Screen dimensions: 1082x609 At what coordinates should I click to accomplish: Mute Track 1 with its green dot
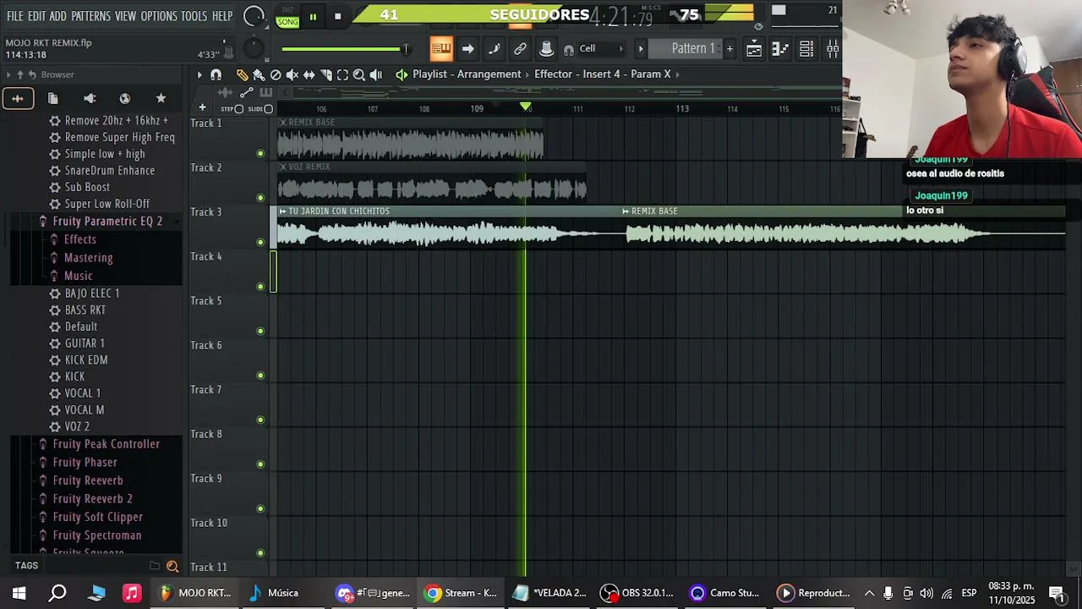pos(260,153)
